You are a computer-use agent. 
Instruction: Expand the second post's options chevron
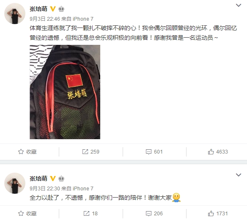[239, 175]
